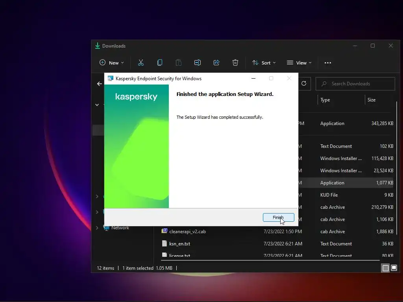
Task: Open the New dropdown in Downloads window
Action: [112, 63]
